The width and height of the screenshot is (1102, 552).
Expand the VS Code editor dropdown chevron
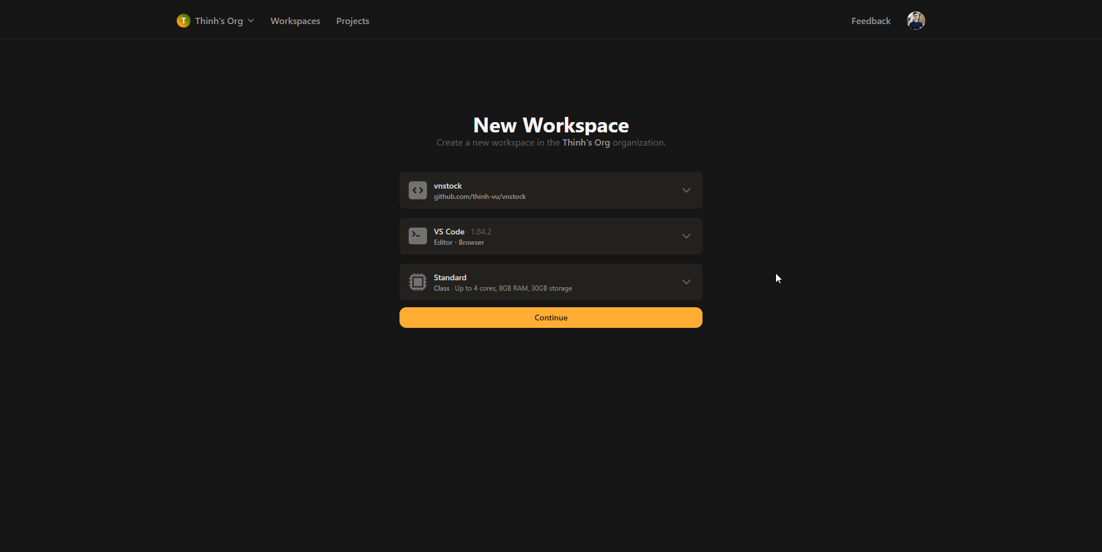coord(686,236)
